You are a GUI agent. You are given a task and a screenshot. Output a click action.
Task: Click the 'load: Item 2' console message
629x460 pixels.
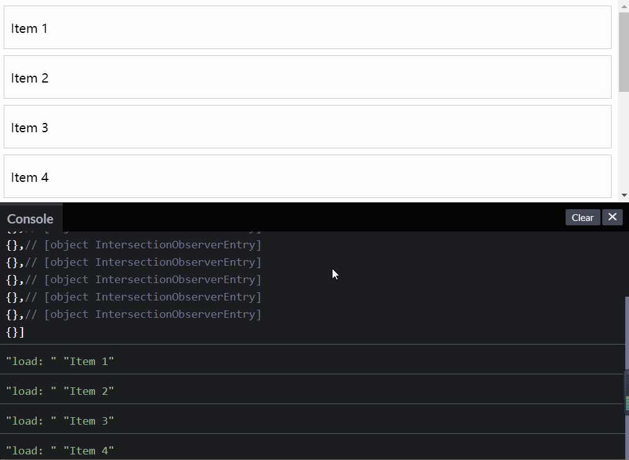click(60, 390)
